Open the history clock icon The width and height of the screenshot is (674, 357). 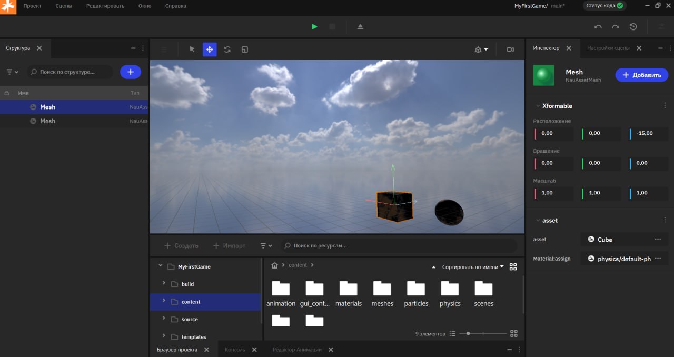tap(633, 27)
